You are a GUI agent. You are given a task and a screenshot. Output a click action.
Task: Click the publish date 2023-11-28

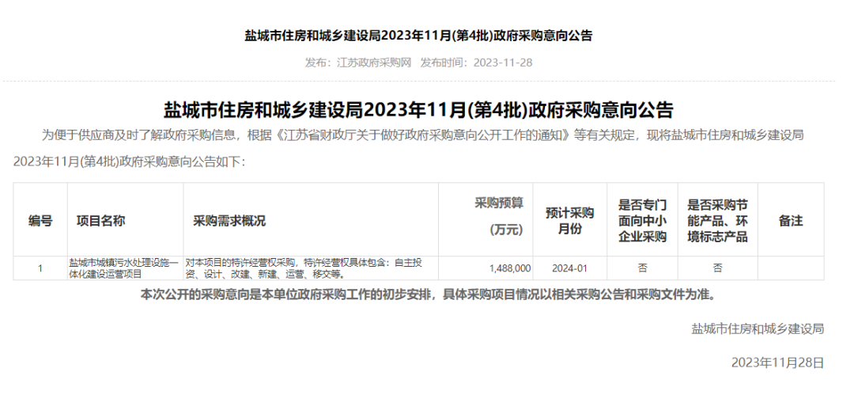point(503,63)
